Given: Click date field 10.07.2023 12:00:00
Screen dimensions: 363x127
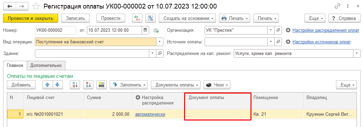Looking at the screenshot, I should (115, 30).
